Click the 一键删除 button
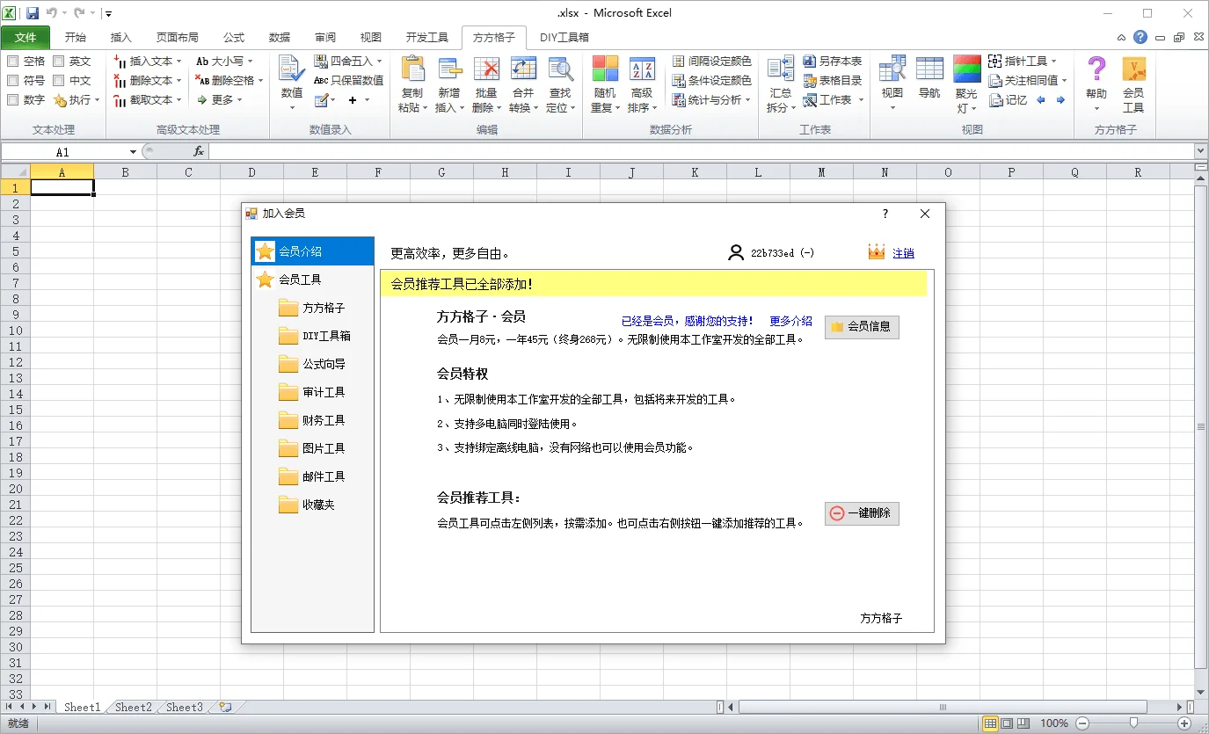Viewport: 1209px width, 734px height. [x=861, y=513]
